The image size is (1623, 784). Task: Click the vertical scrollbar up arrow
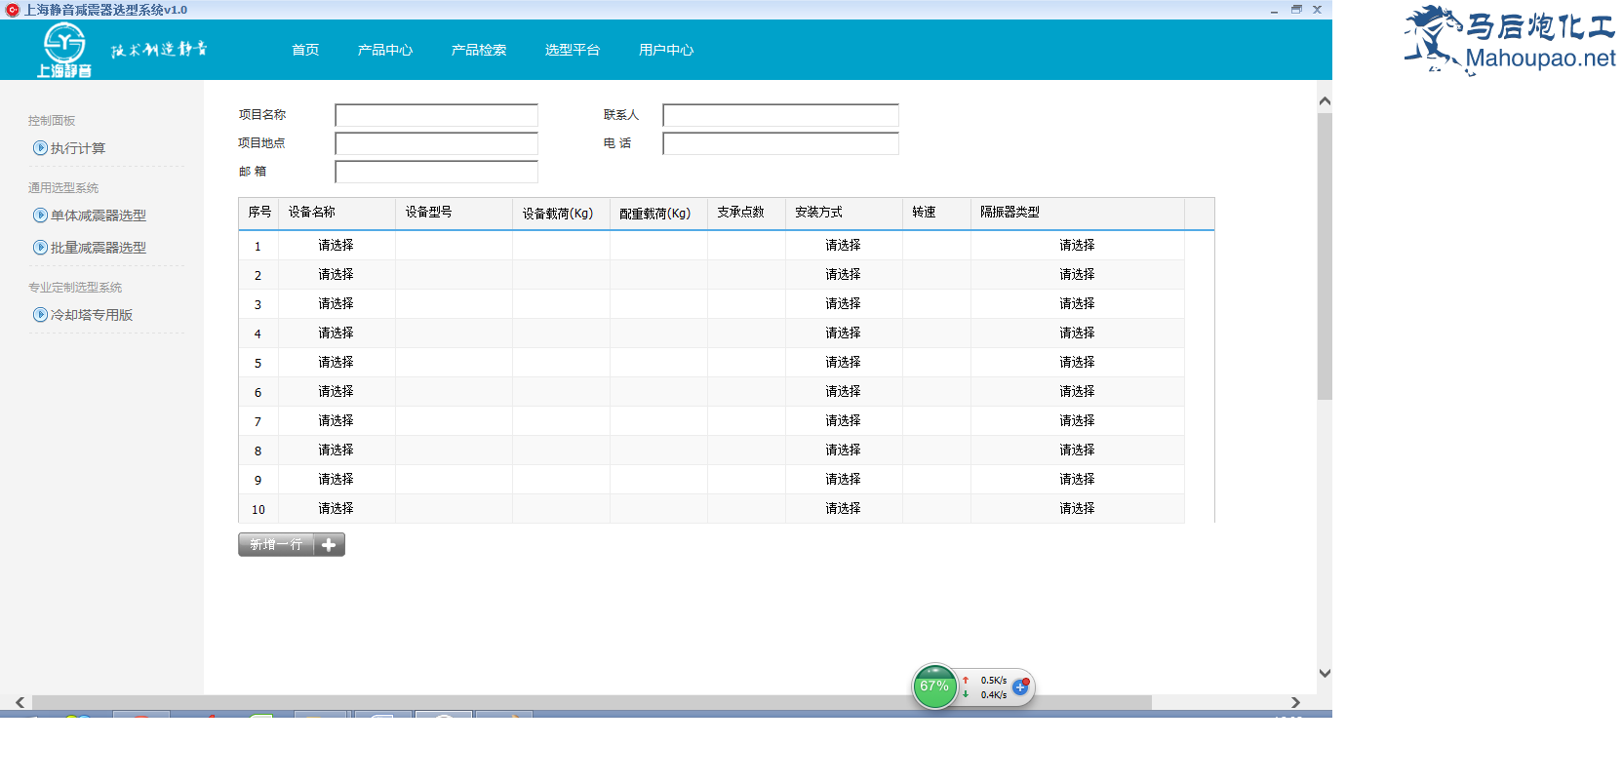1325,101
